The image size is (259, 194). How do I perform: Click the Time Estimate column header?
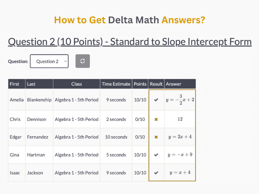116,84
